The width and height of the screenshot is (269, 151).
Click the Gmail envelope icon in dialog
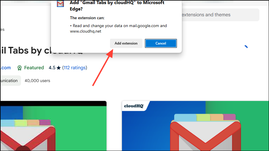click(x=60, y=3)
